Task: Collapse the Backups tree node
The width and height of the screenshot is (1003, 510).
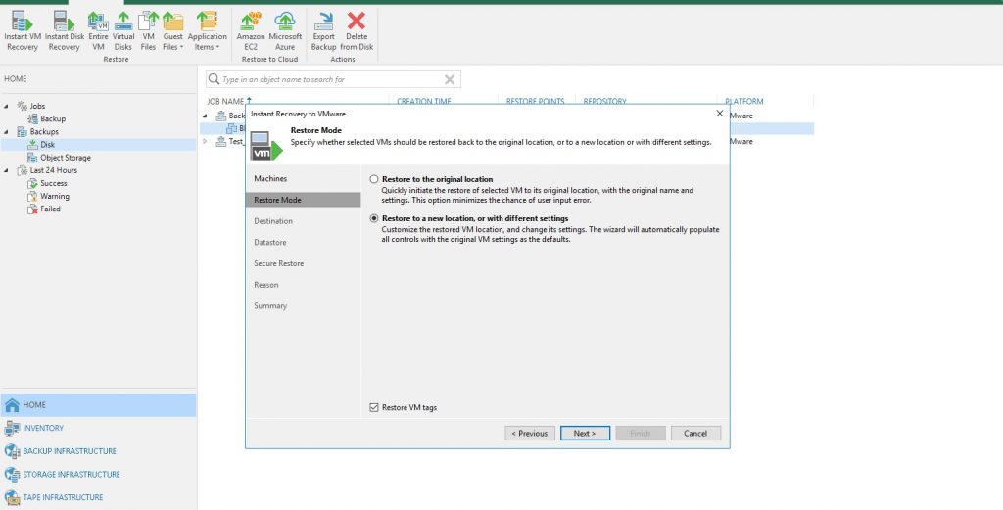Action: [x=7, y=131]
